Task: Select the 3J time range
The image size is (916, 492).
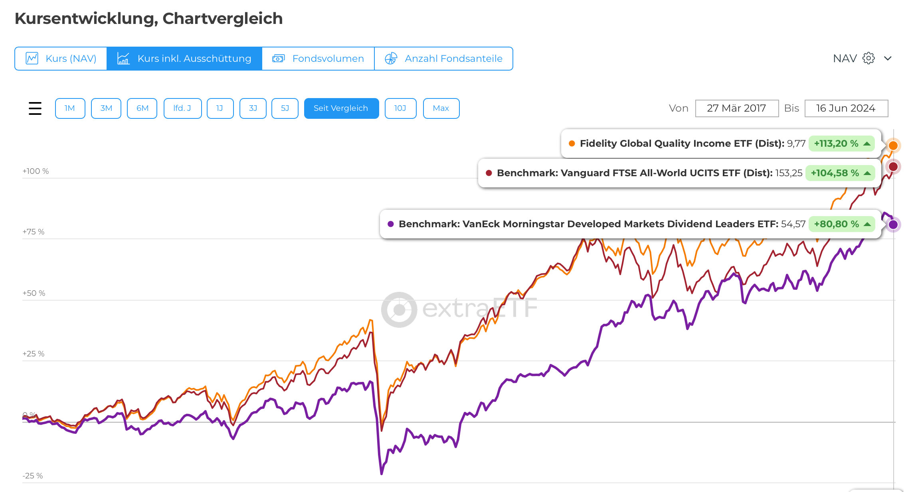Action: [x=253, y=108]
